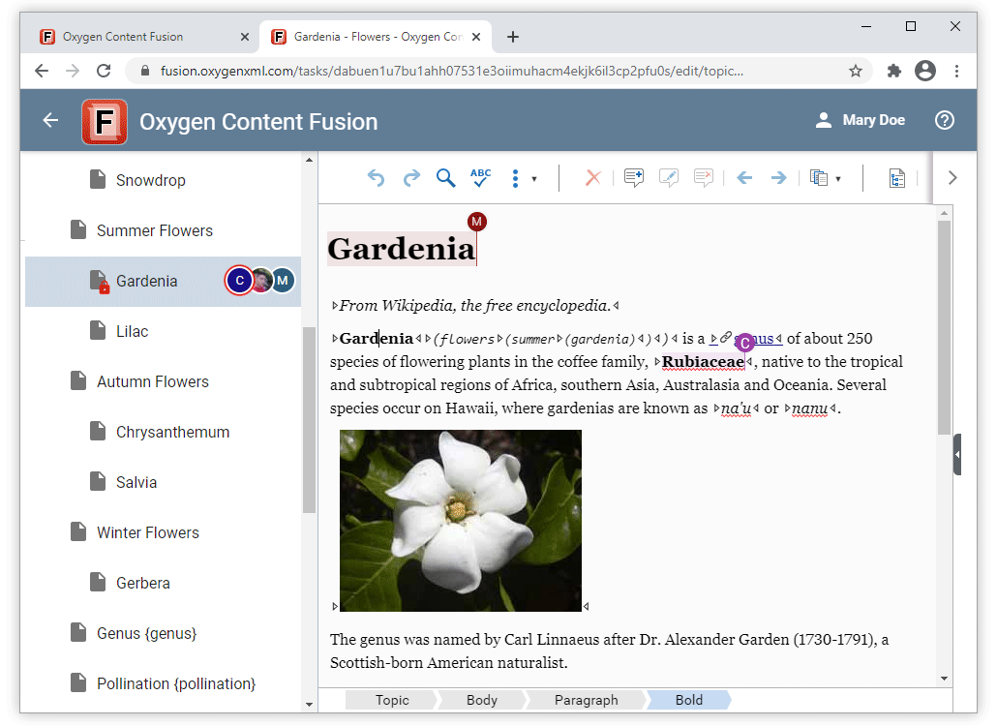The width and height of the screenshot is (997, 726).
Task: Select the Chrysanthemum topic
Action: coord(172,433)
